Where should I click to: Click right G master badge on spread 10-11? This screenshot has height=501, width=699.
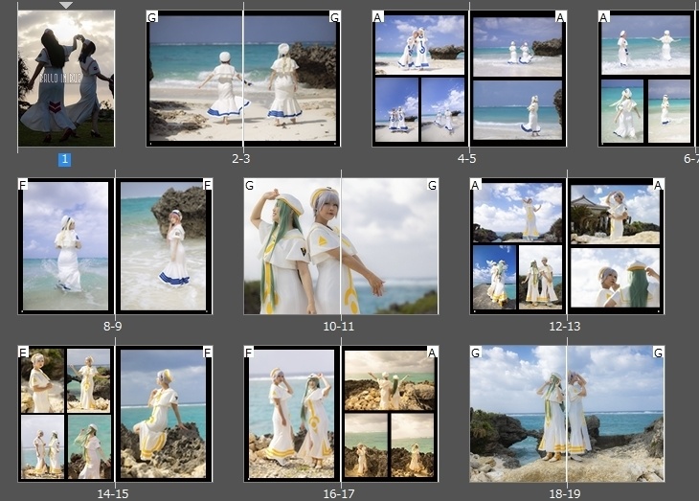(433, 185)
